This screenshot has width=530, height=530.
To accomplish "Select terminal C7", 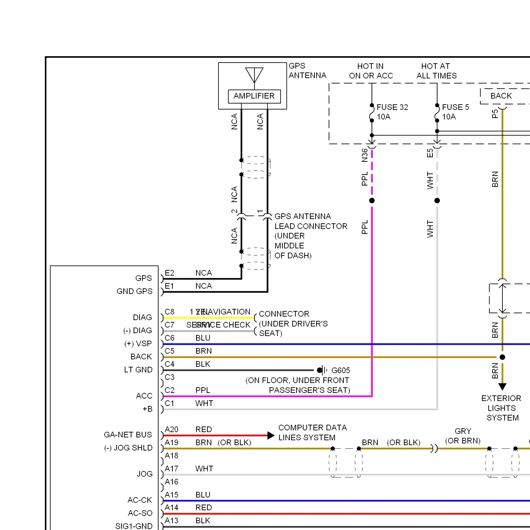I will (170, 325).
